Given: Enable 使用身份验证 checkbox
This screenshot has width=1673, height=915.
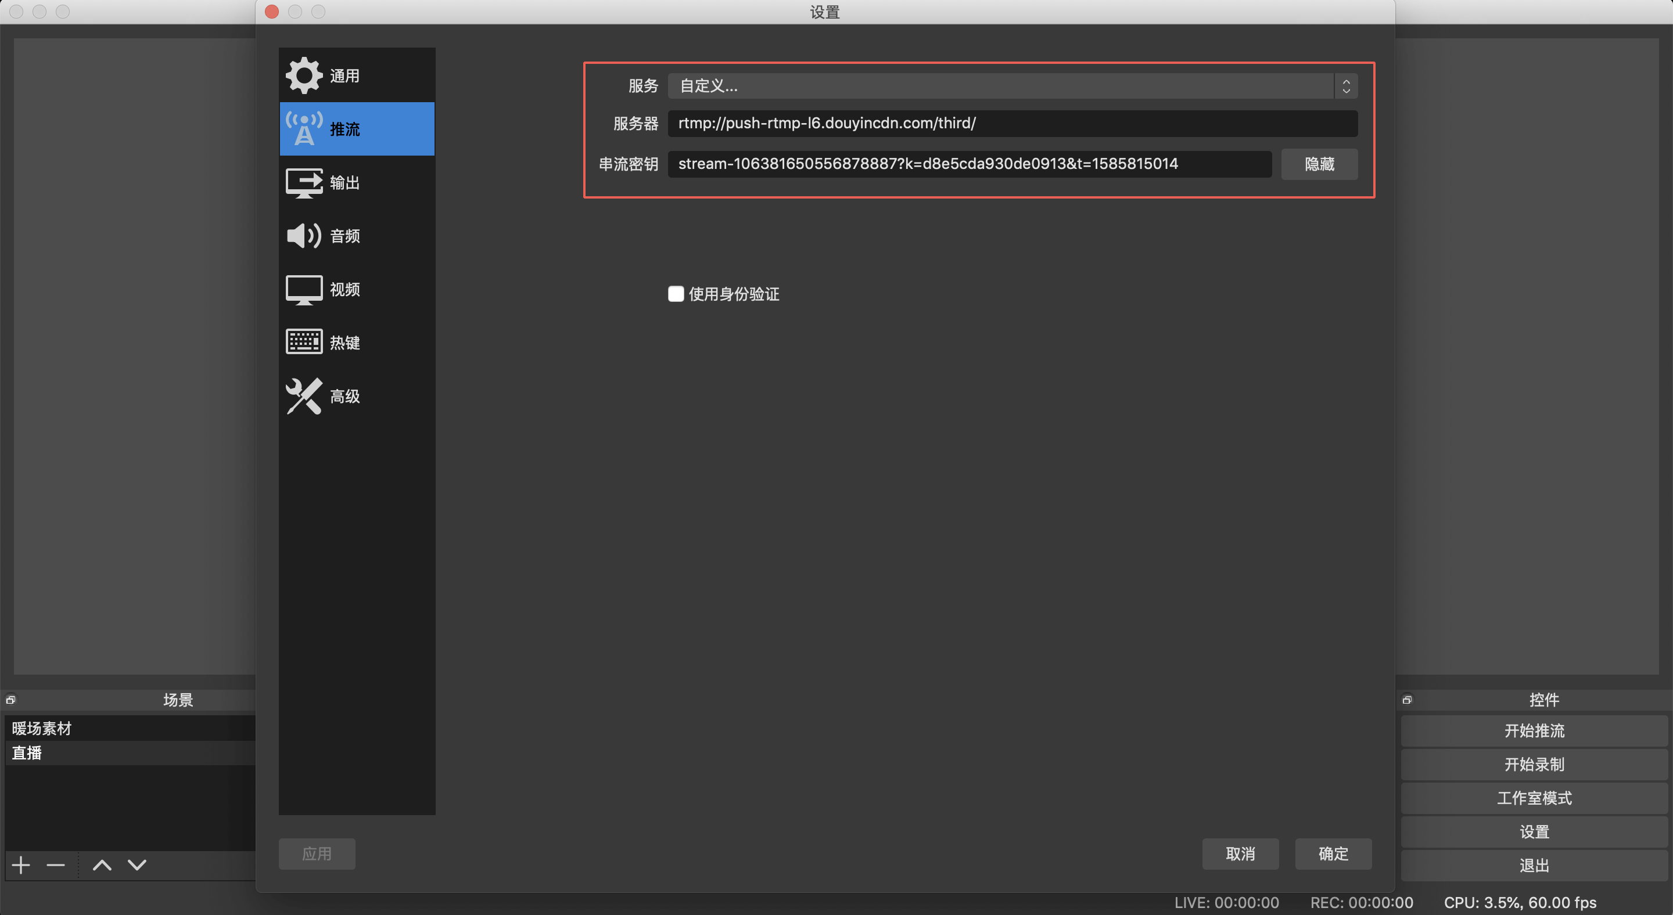Looking at the screenshot, I should [x=676, y=294].
